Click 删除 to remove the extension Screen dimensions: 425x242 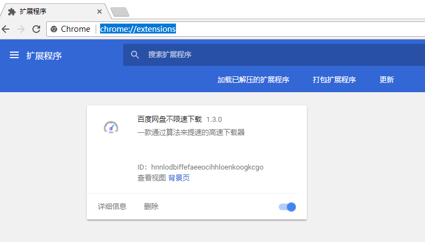pyautogui.click(x=151, y=206)
